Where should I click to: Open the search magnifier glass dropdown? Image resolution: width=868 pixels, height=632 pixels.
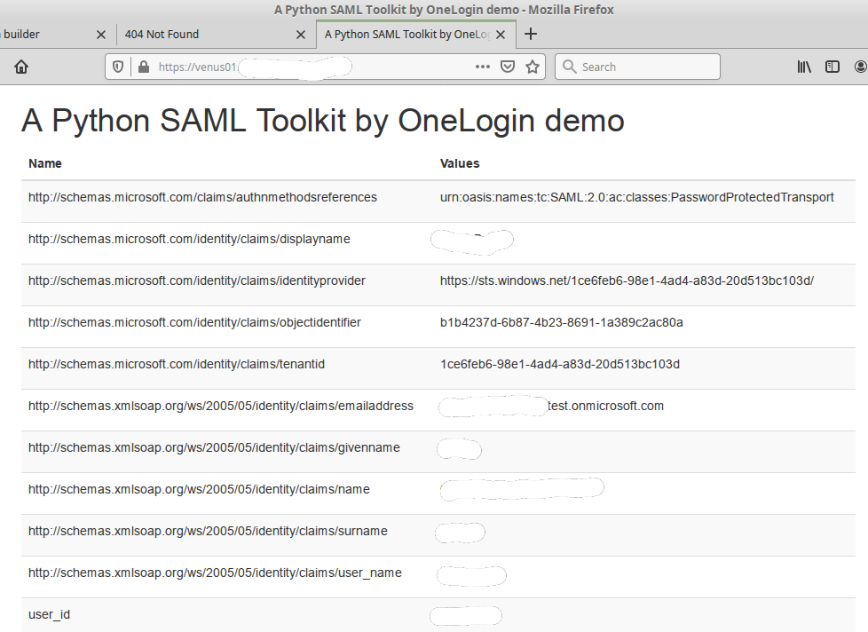(x=569, y=66)
